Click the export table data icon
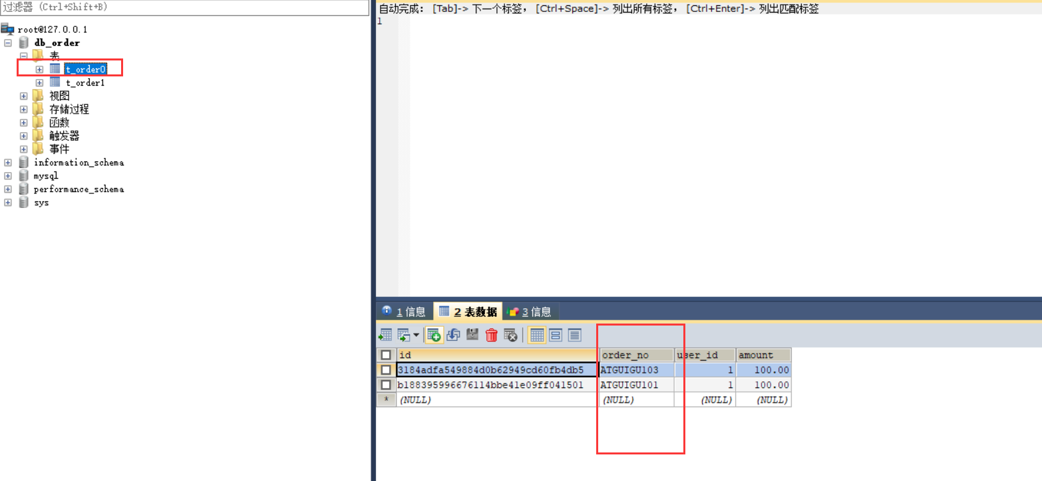Viewport: 1042px width, 481px height. (385, 335)
